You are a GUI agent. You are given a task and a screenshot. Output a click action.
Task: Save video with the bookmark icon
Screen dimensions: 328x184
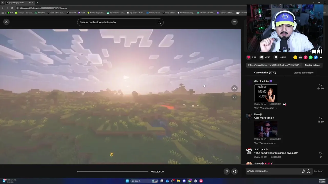[x=276, y=57]
